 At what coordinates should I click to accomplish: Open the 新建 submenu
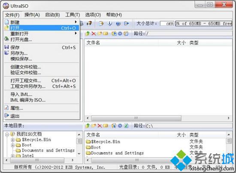(x=41, y=22)
